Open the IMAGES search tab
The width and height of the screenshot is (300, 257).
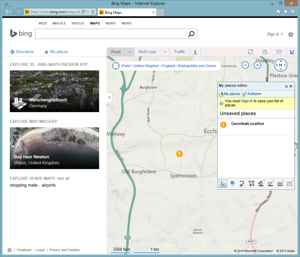(59, 24)
